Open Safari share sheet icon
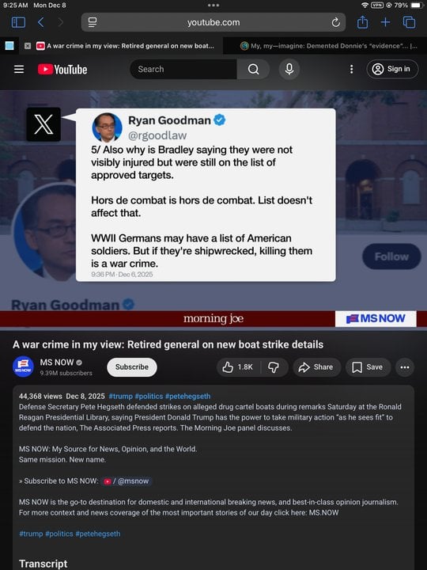The image size is (427, 570). pyautogui.click(x=362, y=22)
